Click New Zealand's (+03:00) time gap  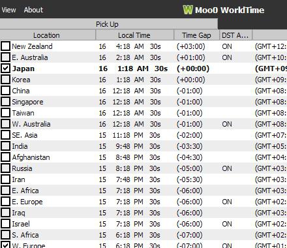(x=190, y=46)
